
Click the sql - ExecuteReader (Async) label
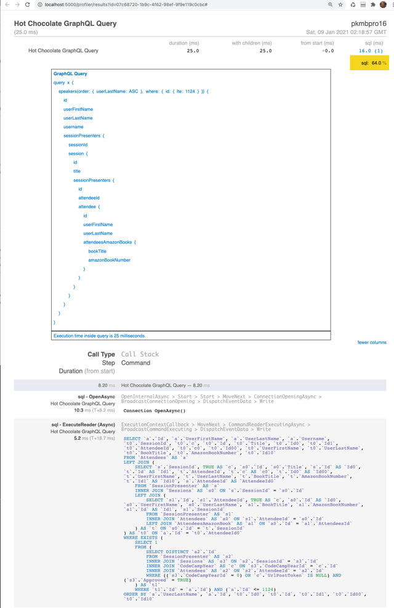83,425
